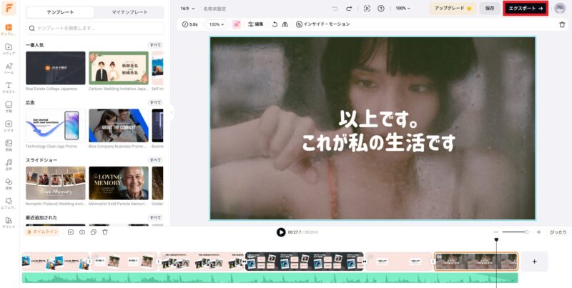Expand the top bar 100% zoom dropdown
This screenshot has height=288, width=572.
(403, 9)
